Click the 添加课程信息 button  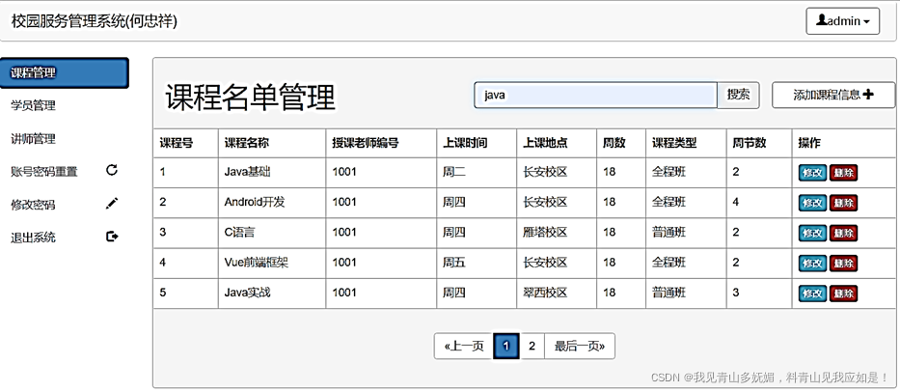pyautogui.click(x=833, y=95)
